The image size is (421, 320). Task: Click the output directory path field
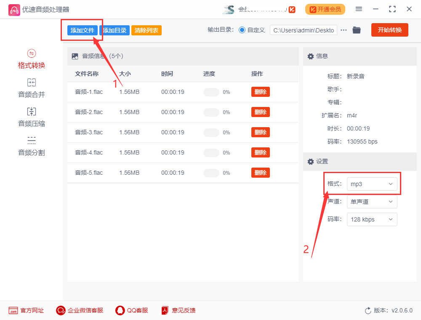(304, 30)
